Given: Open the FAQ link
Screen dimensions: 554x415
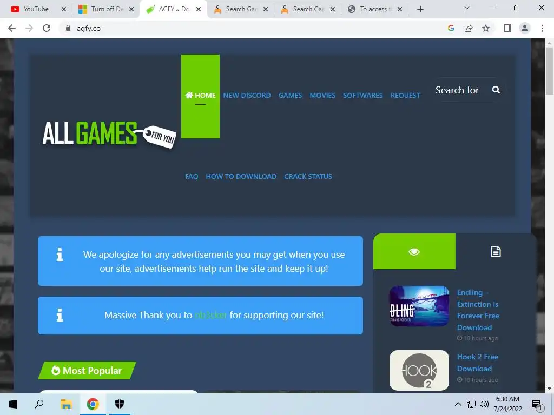Looking at the screenshot, I should coord(192,177).
